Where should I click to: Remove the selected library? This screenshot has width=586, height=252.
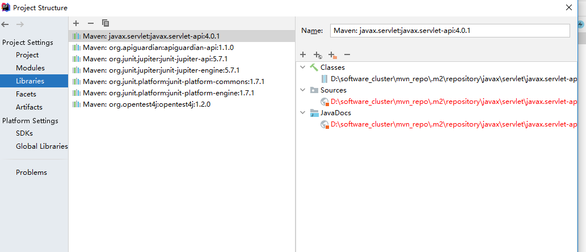pos(90,23)
